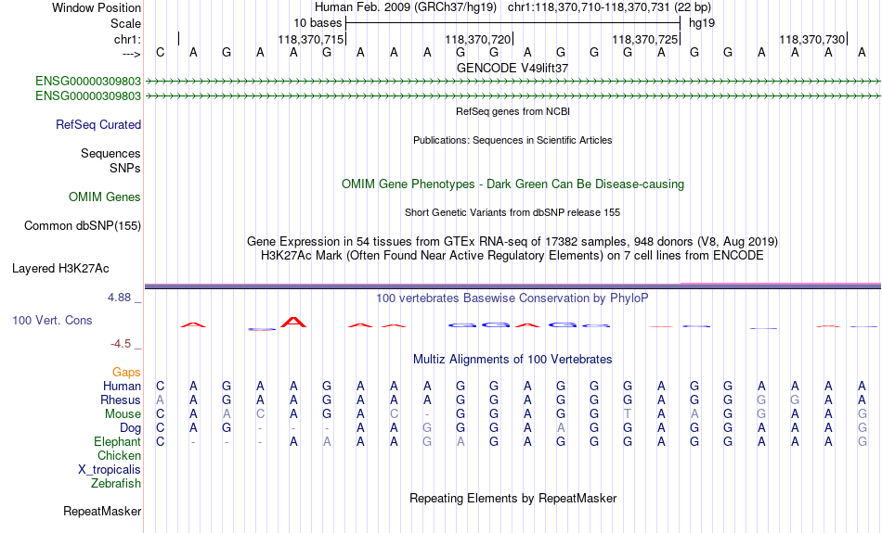Click the 10 bases scale label
The image size is (882, 533).
tap(318, 23)
